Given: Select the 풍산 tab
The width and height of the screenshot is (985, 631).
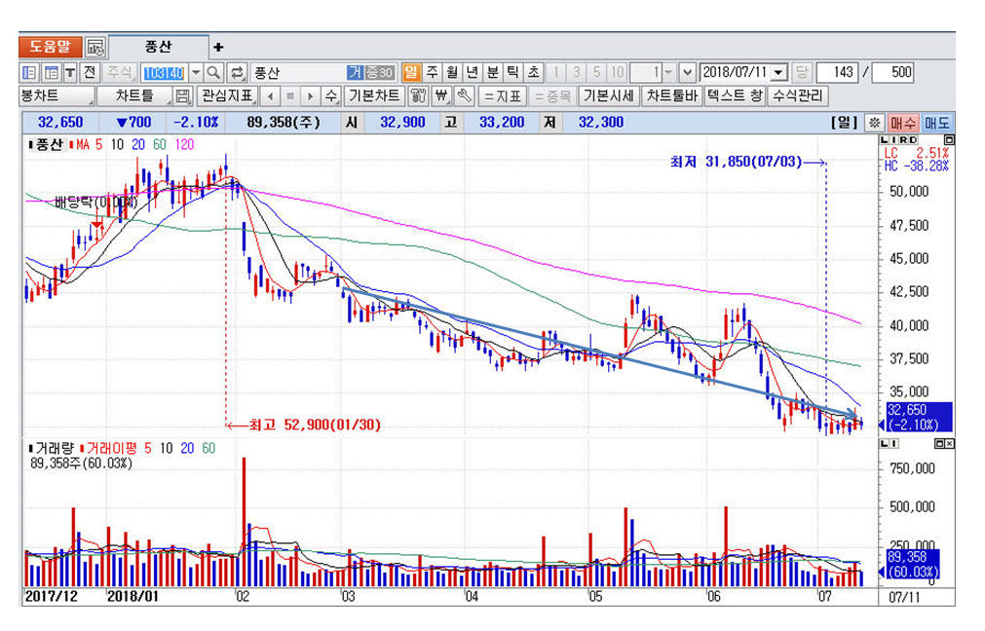Looking at the screenshot, I should 158,47.
